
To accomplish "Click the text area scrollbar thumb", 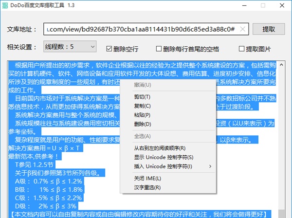I will click(282, 214).
